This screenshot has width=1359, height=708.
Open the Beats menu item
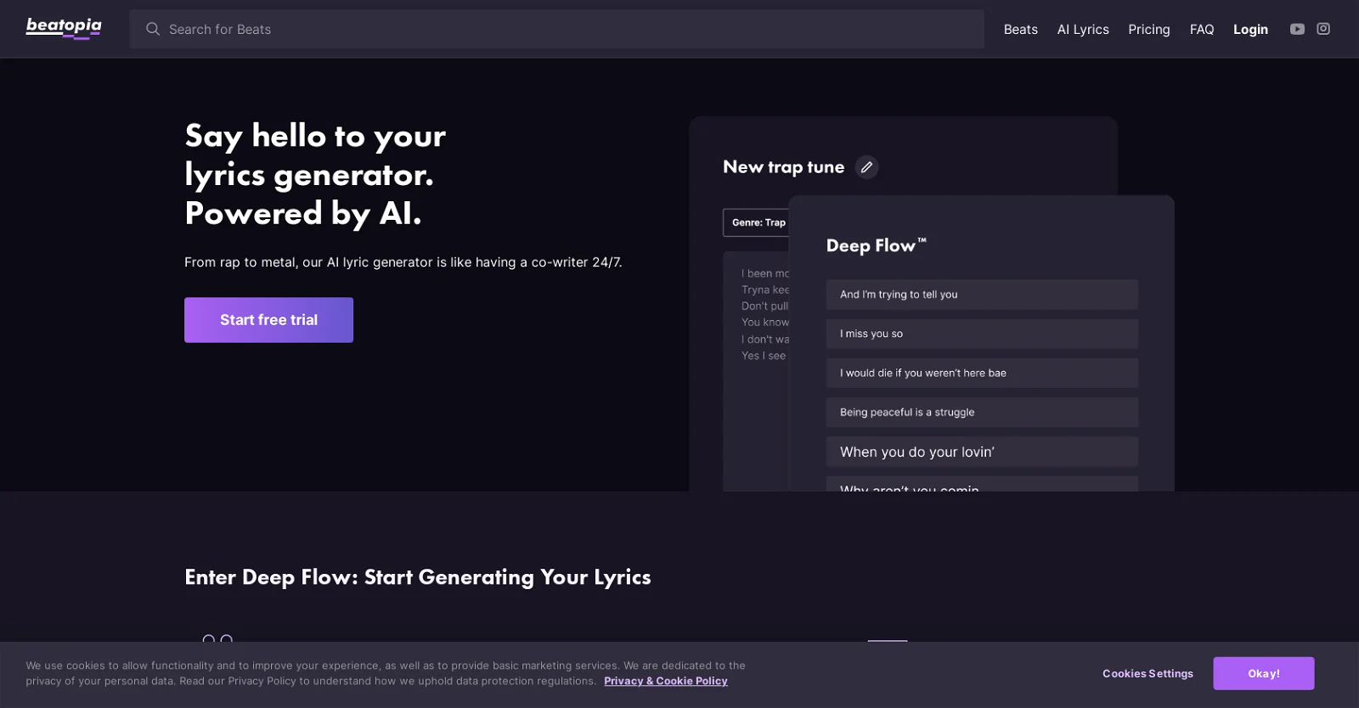[1020, 30]
